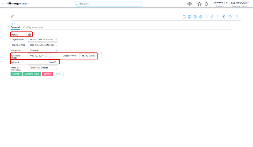Click the Cerrar button
This screenshot has width=253, height=147.
59,74
